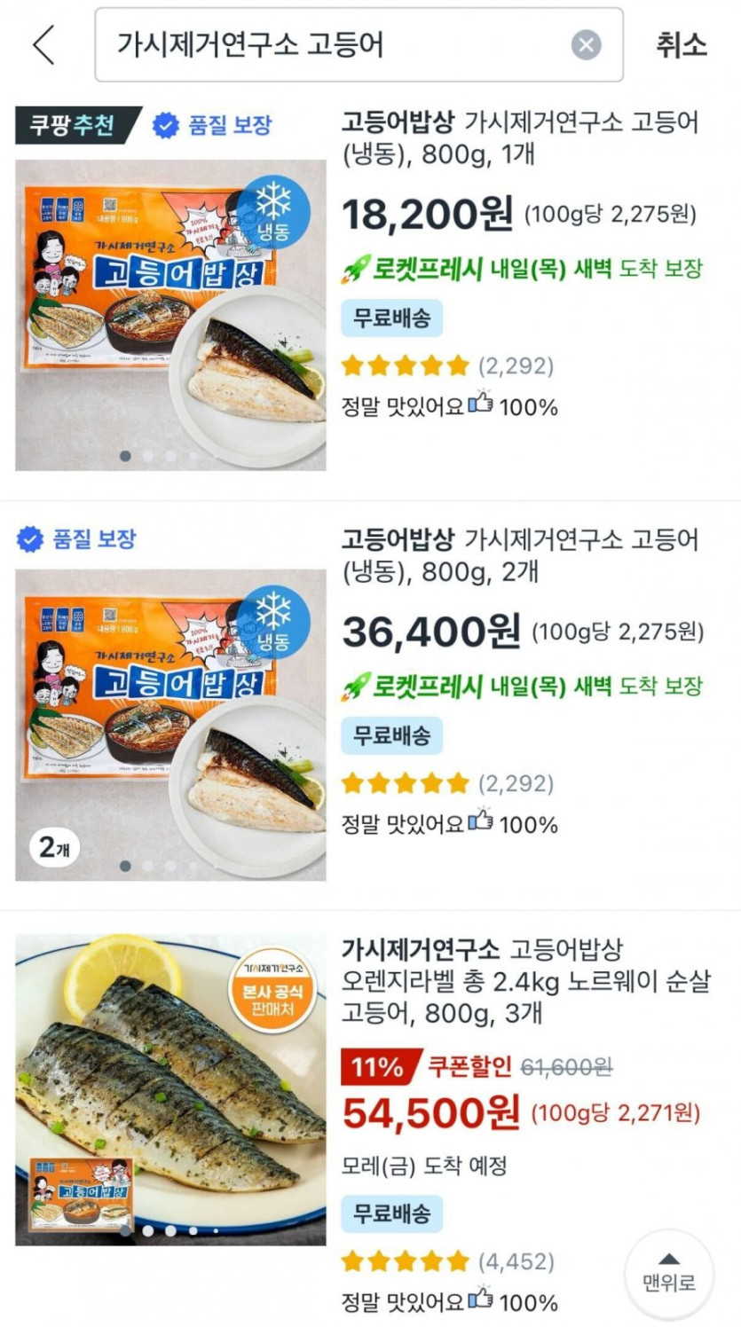View the 36,400원 product star ratings
Image resolution: width=741 pixels, height=1327 pixels.
point(405,783)
